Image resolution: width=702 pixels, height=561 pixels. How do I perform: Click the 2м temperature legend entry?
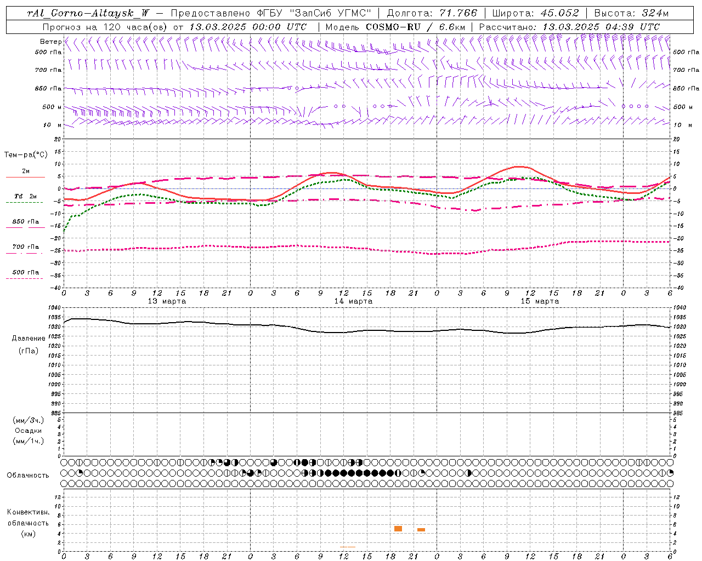tap(26, 171)
